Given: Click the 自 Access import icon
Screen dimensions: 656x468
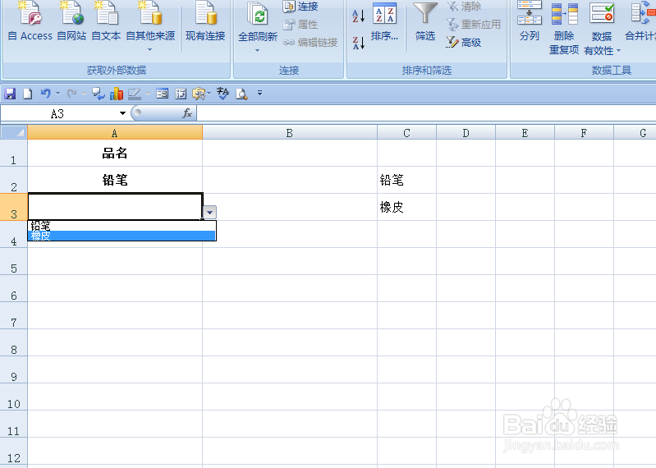Looking at the screenshot, I should [x=30, y=21].
